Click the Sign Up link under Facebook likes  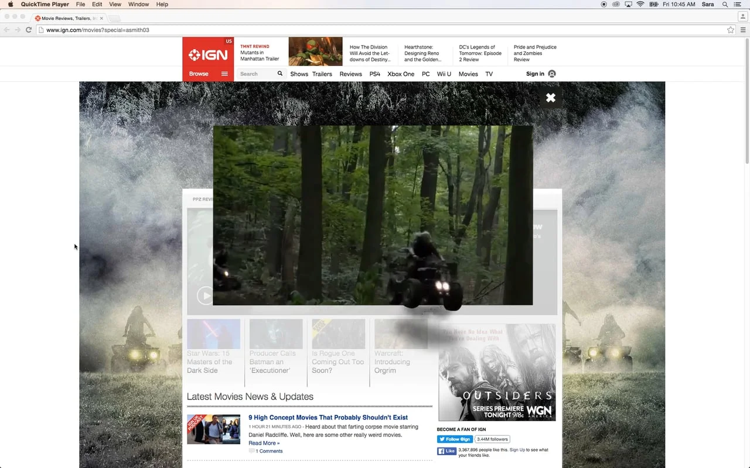click(x=517, y=450)
